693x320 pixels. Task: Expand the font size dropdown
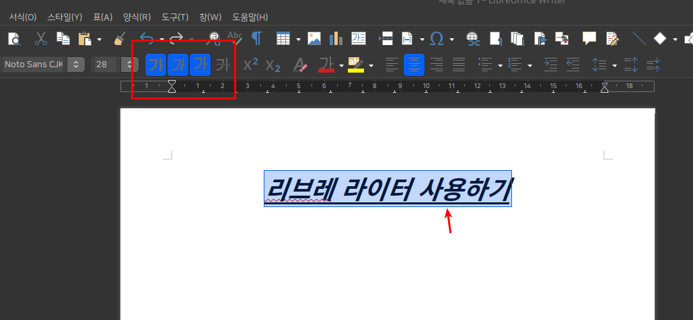pos(129,65)
